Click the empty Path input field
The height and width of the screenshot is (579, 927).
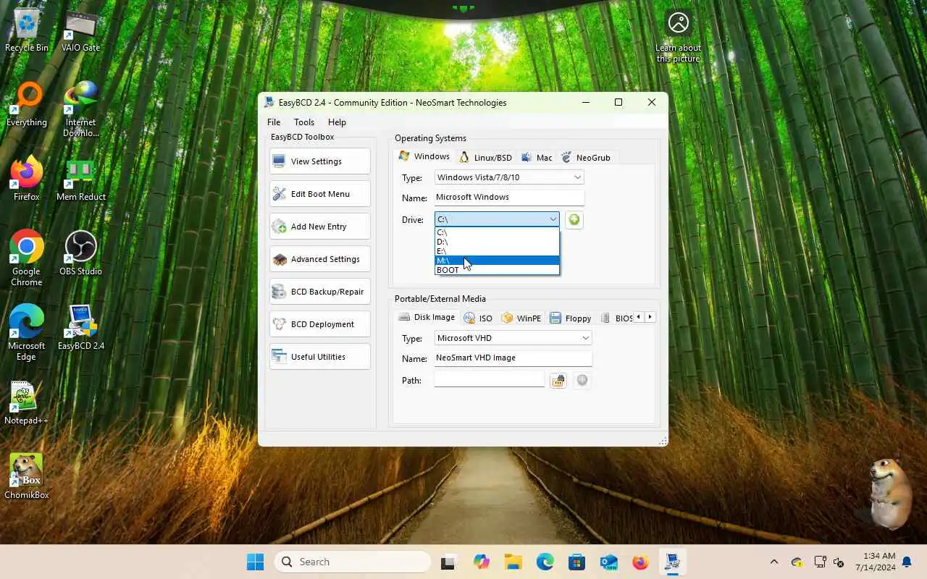490,379
